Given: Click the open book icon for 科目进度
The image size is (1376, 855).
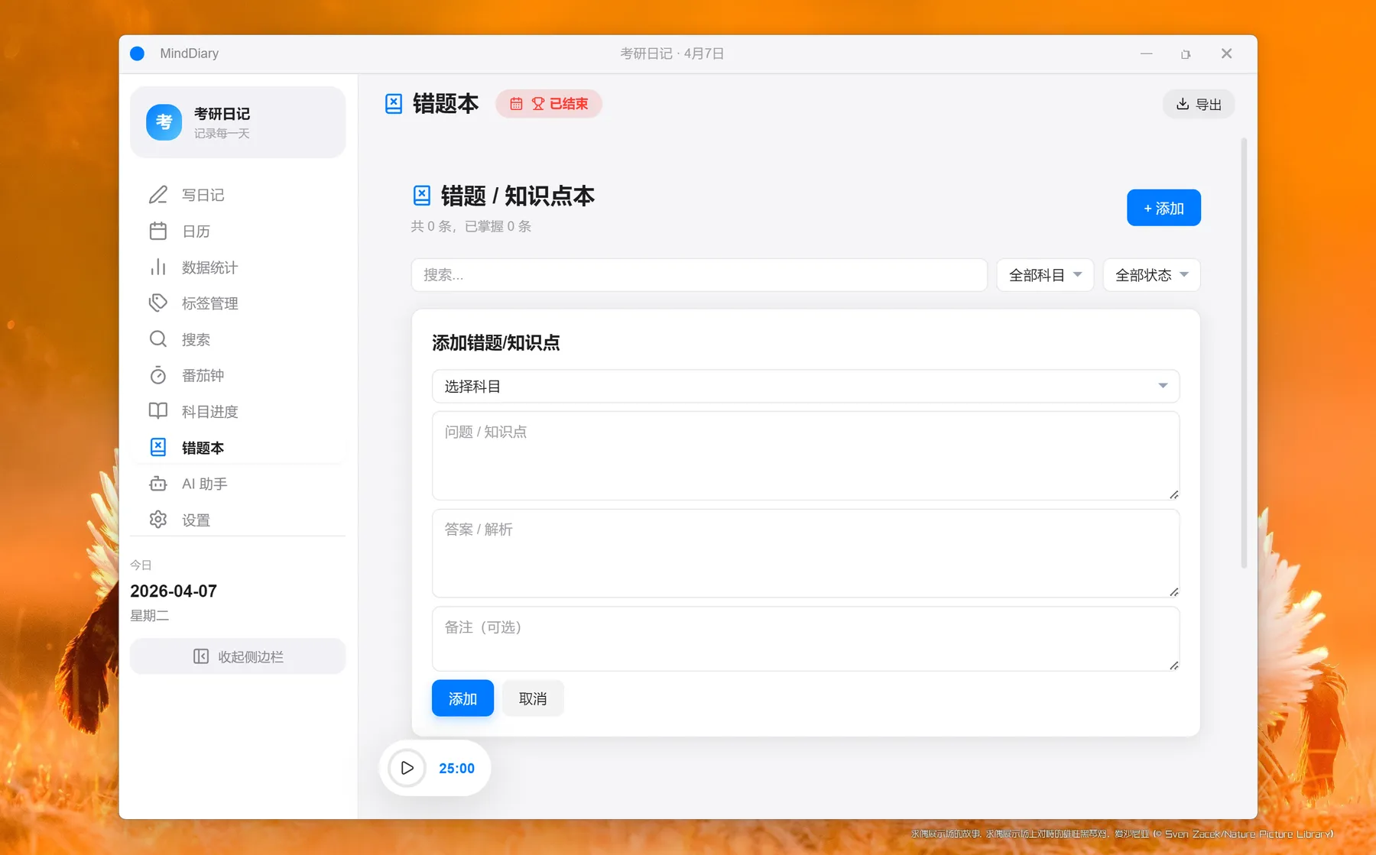Looking at the screenshot, I should (x=158, y=411).
